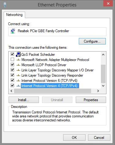The height and width of the screenshot is (145, 115).
Task: Click the list's scroll down arrow
Action: (x=103, y=86)
